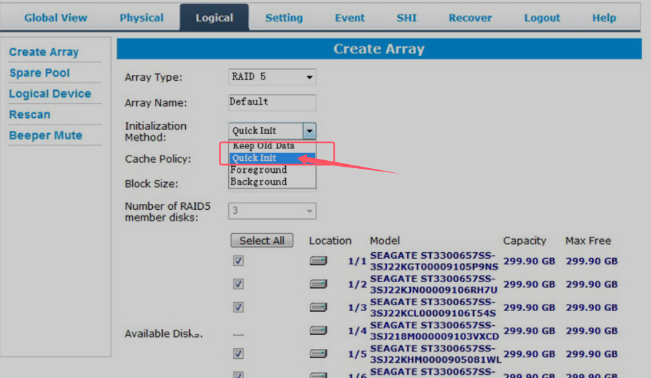The image size is (651, 378).
Task: Click the 1/1 disk capacity value
Action: point(529,261)
